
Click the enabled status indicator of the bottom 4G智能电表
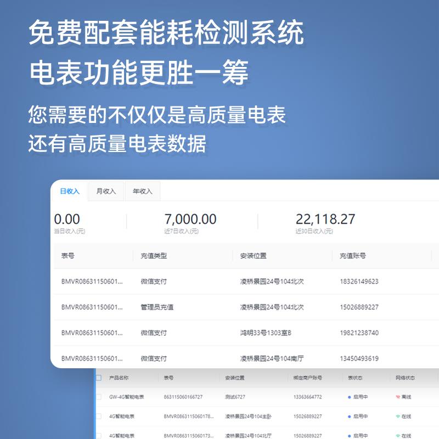tap(350, 434)
